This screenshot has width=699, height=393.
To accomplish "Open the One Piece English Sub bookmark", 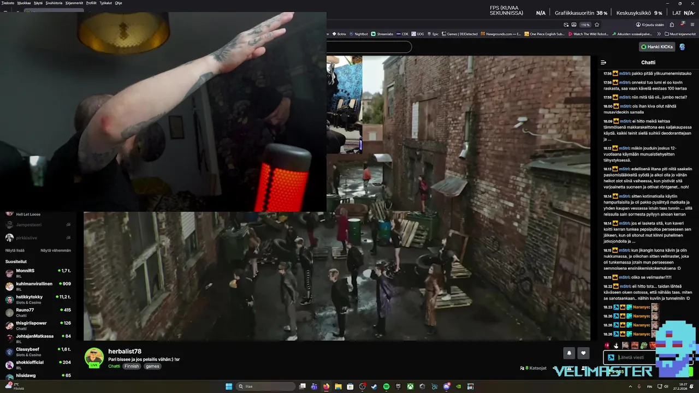I will (544, 34).
